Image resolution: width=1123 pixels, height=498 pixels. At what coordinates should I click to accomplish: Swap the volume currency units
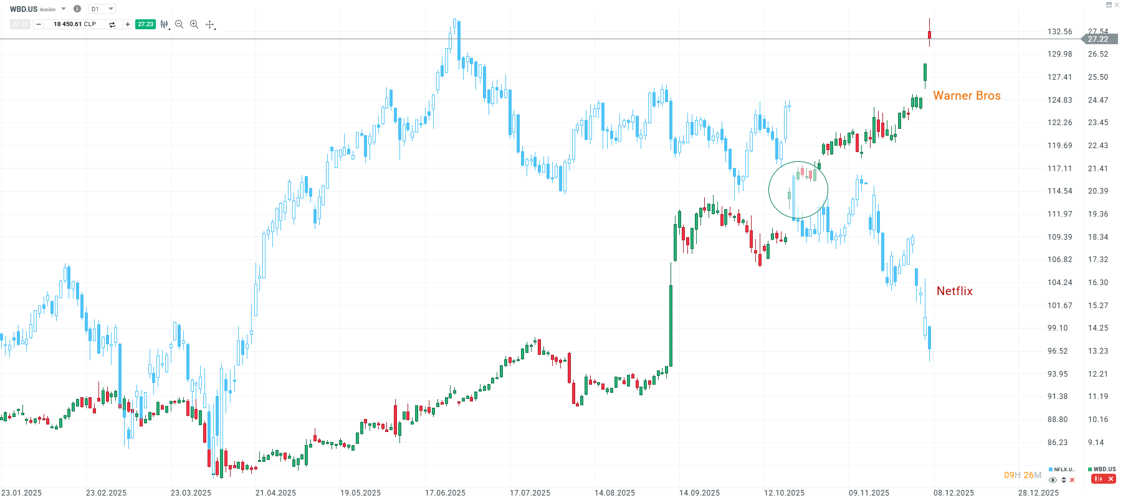click(x=112, y=24)
